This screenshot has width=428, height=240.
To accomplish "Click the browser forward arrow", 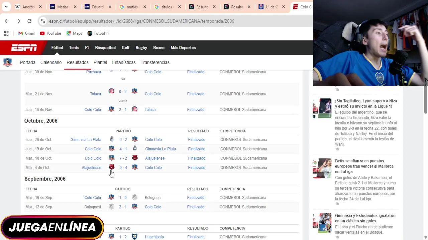I will pyautogui.click(x=18, y=21).
